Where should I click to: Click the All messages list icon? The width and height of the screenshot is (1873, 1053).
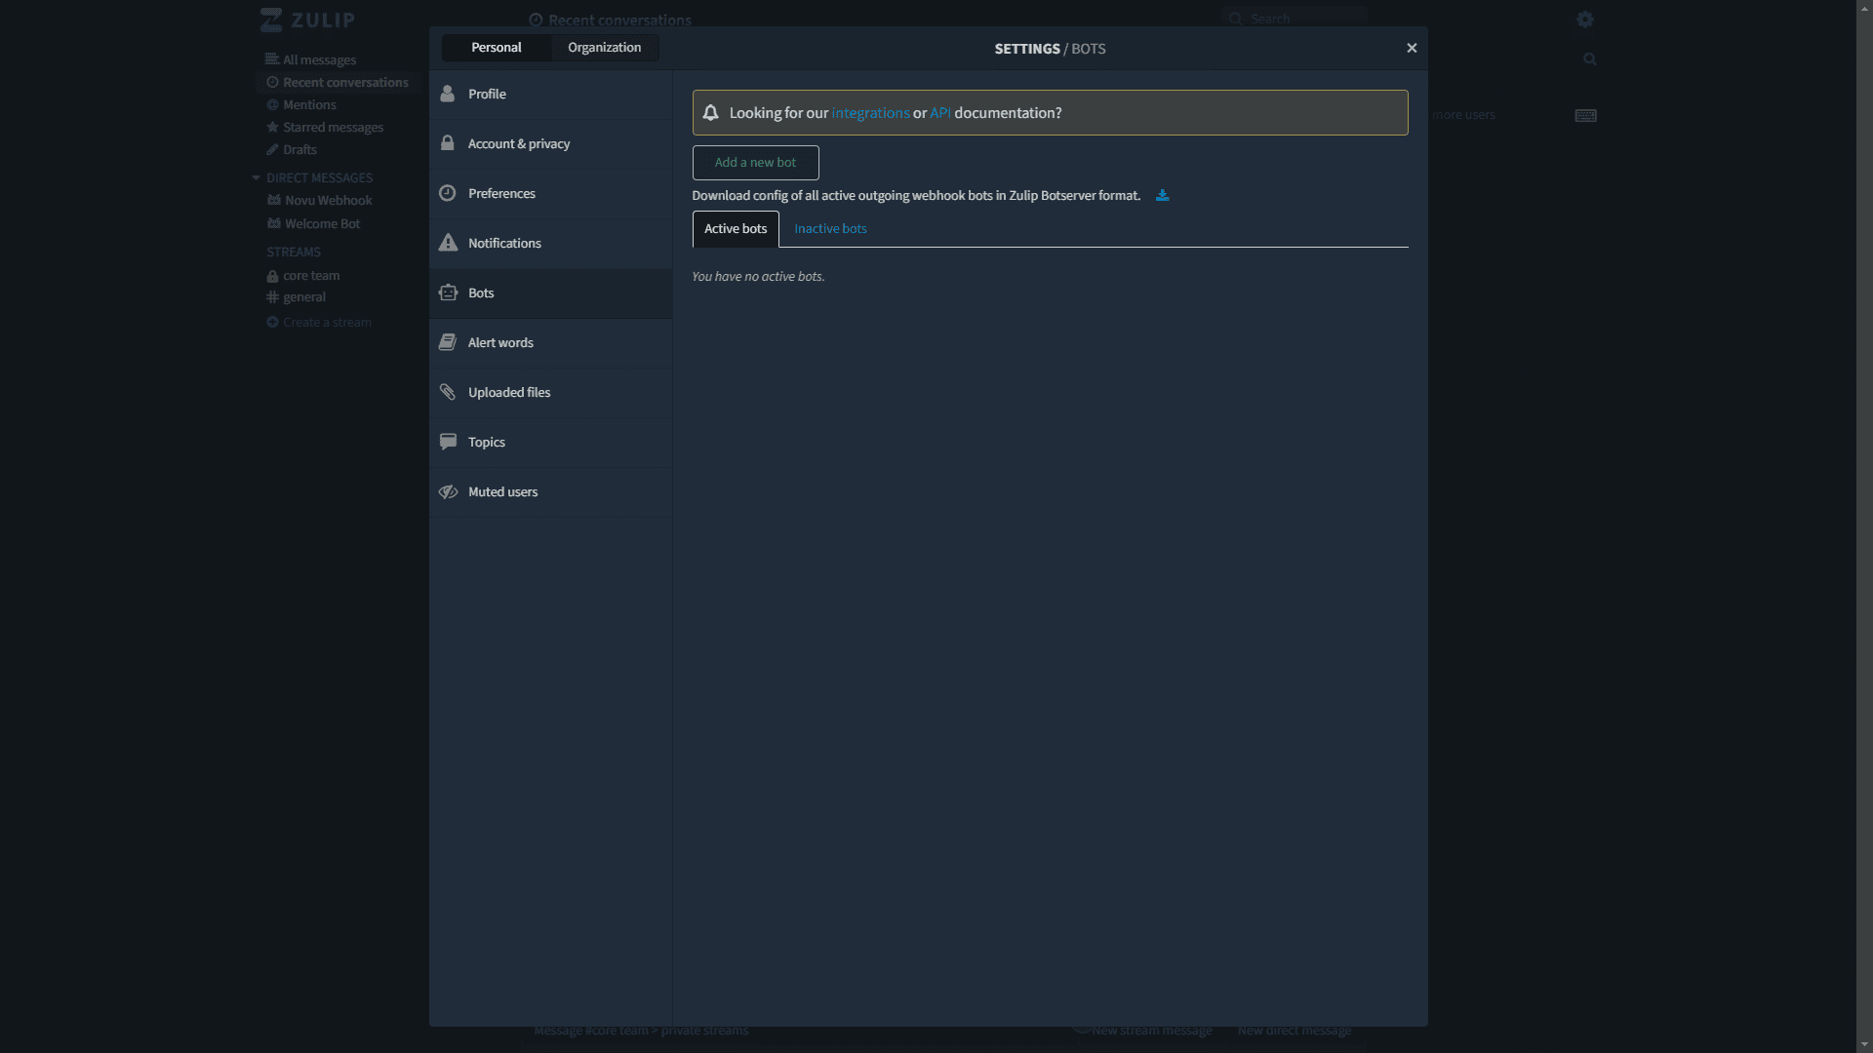272,59
